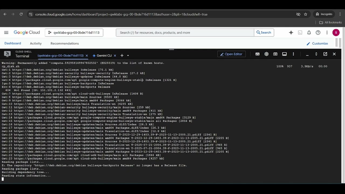
Task: Click the 'cp_disk.sh' line in terminal
Action: coord(11,66)
